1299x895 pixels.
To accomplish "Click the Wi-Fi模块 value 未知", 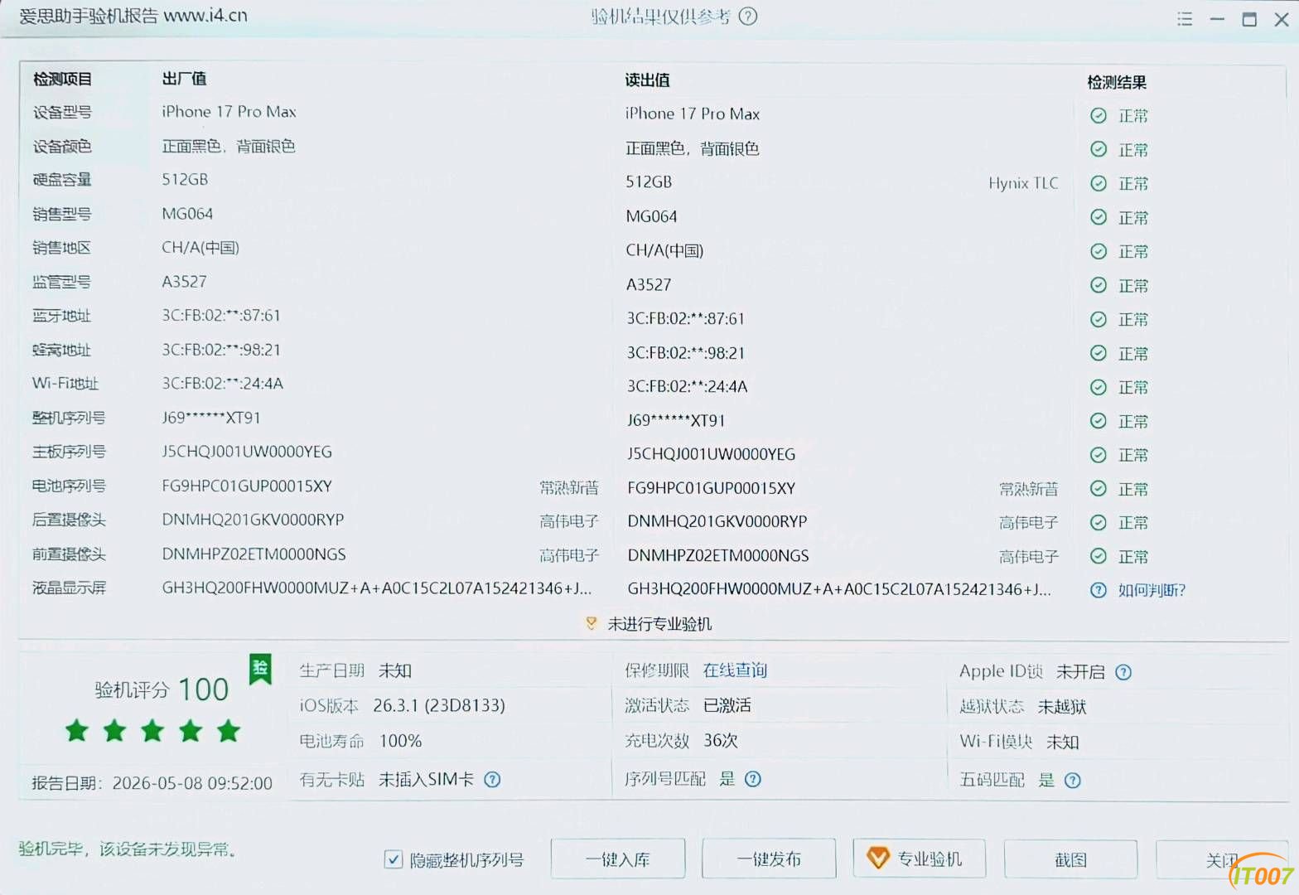I will point(1062,742).
